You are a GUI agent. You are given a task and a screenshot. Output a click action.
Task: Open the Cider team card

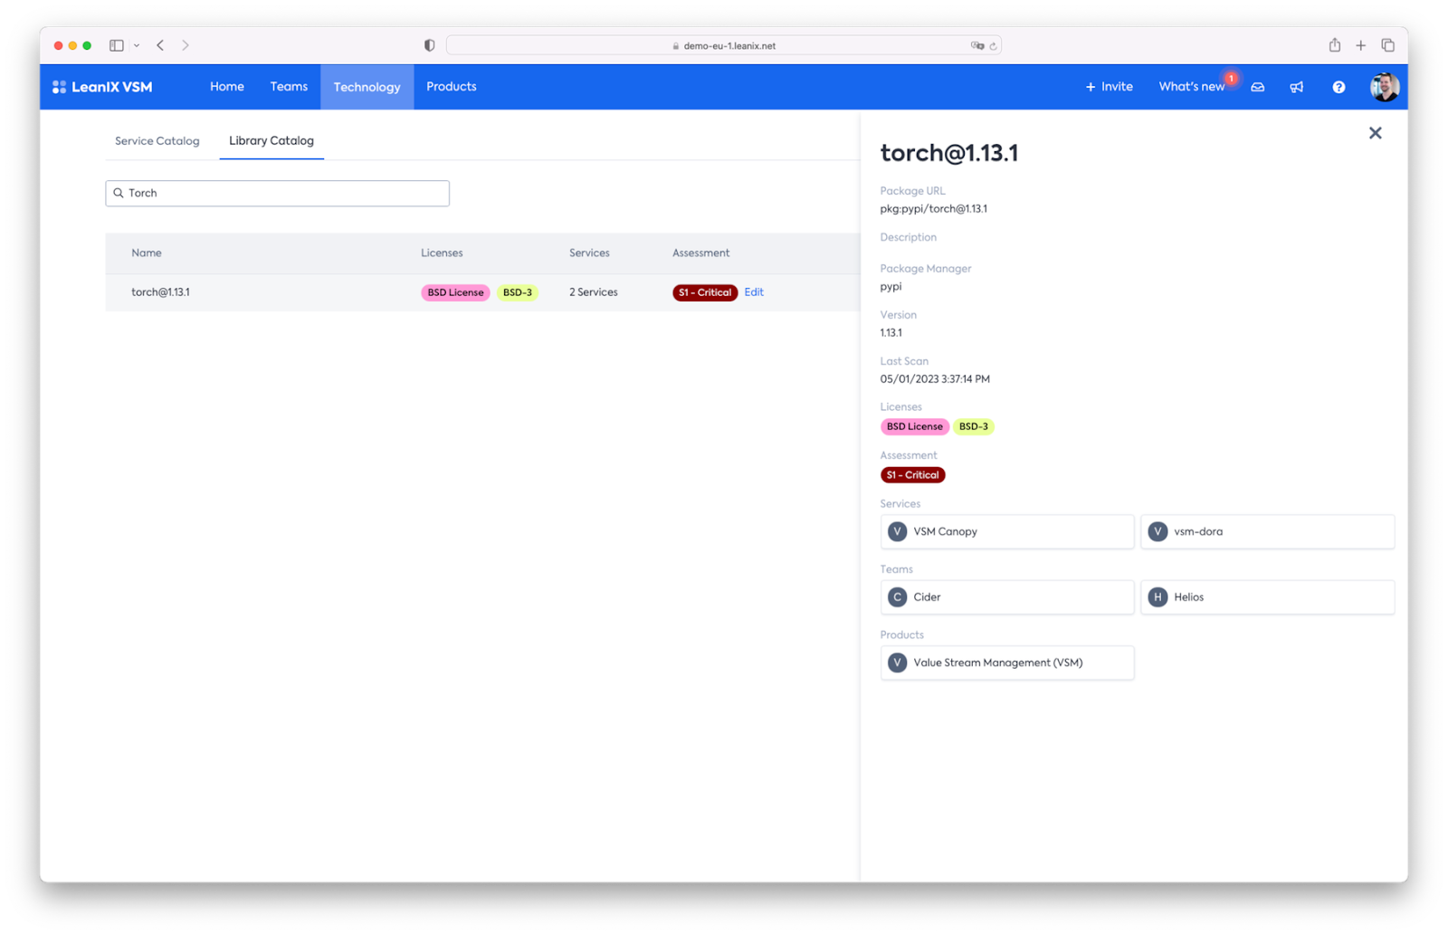[1007, 597]
